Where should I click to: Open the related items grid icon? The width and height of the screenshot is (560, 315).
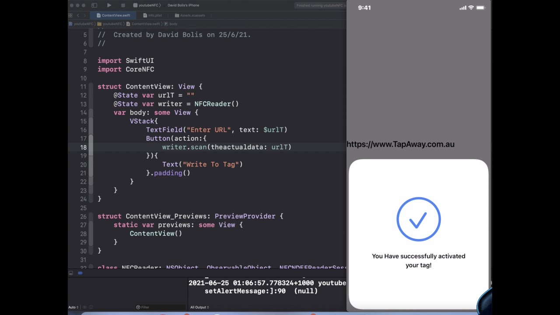[70, 15]
